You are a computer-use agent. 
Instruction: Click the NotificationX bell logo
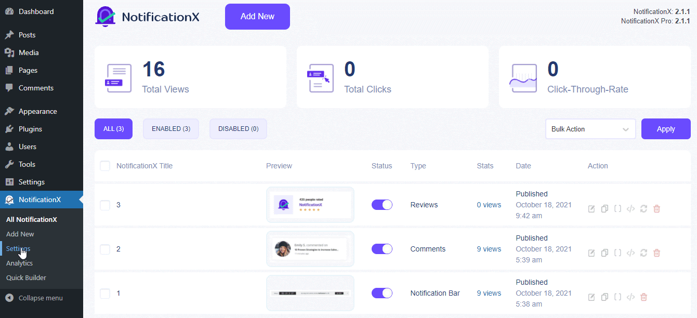click(106, 16)
